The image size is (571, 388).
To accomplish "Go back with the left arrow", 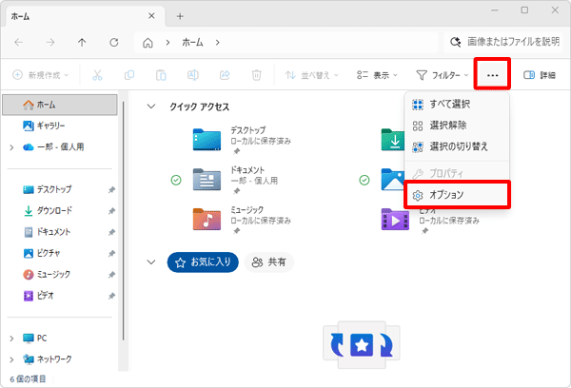I will [x=19, y=43].
